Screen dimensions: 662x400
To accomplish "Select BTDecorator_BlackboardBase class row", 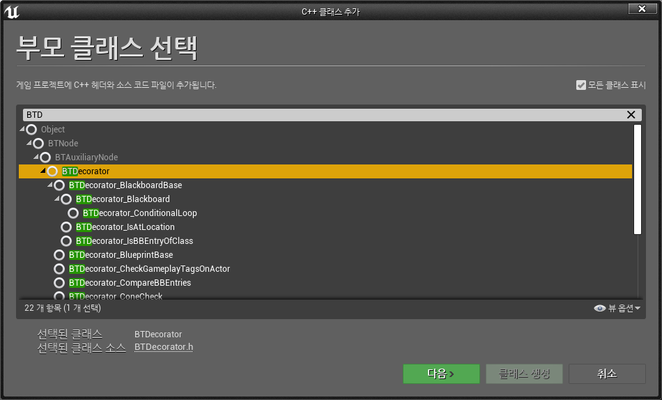I will click(x=325, y=185).
